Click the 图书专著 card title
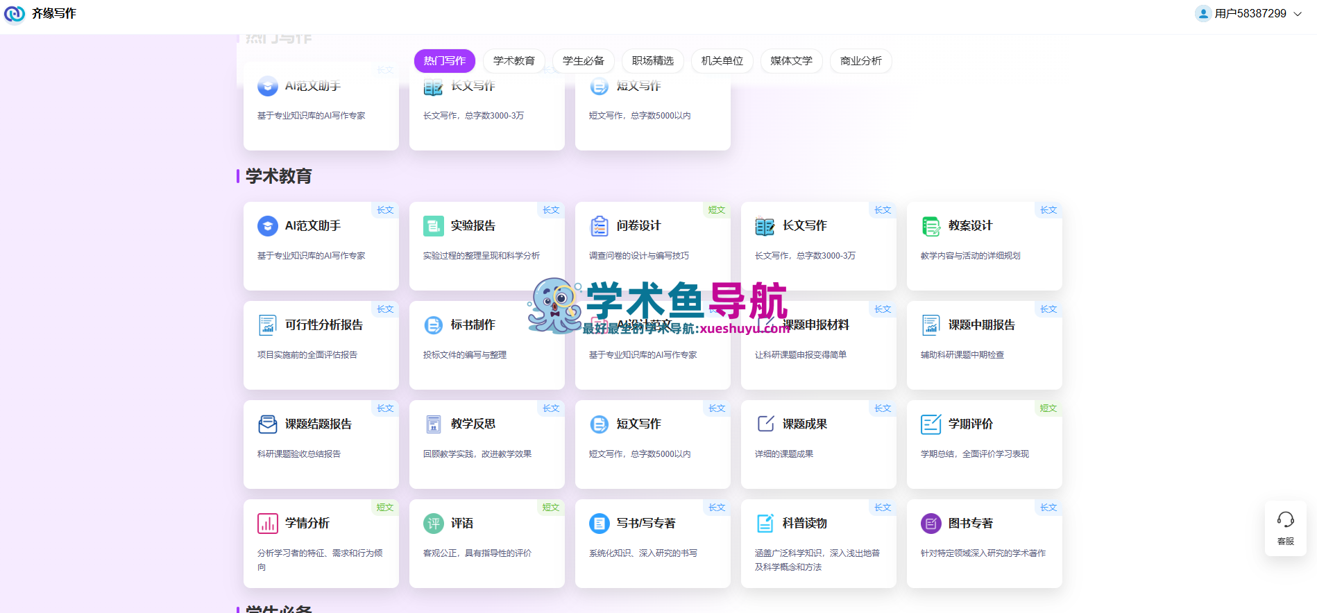This screenshot has height=613, width=1317. click(x=971, y=524)
